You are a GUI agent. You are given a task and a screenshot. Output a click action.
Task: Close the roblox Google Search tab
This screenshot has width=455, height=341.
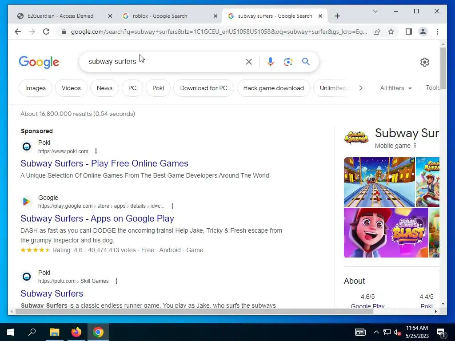click(x=216, y=16)
